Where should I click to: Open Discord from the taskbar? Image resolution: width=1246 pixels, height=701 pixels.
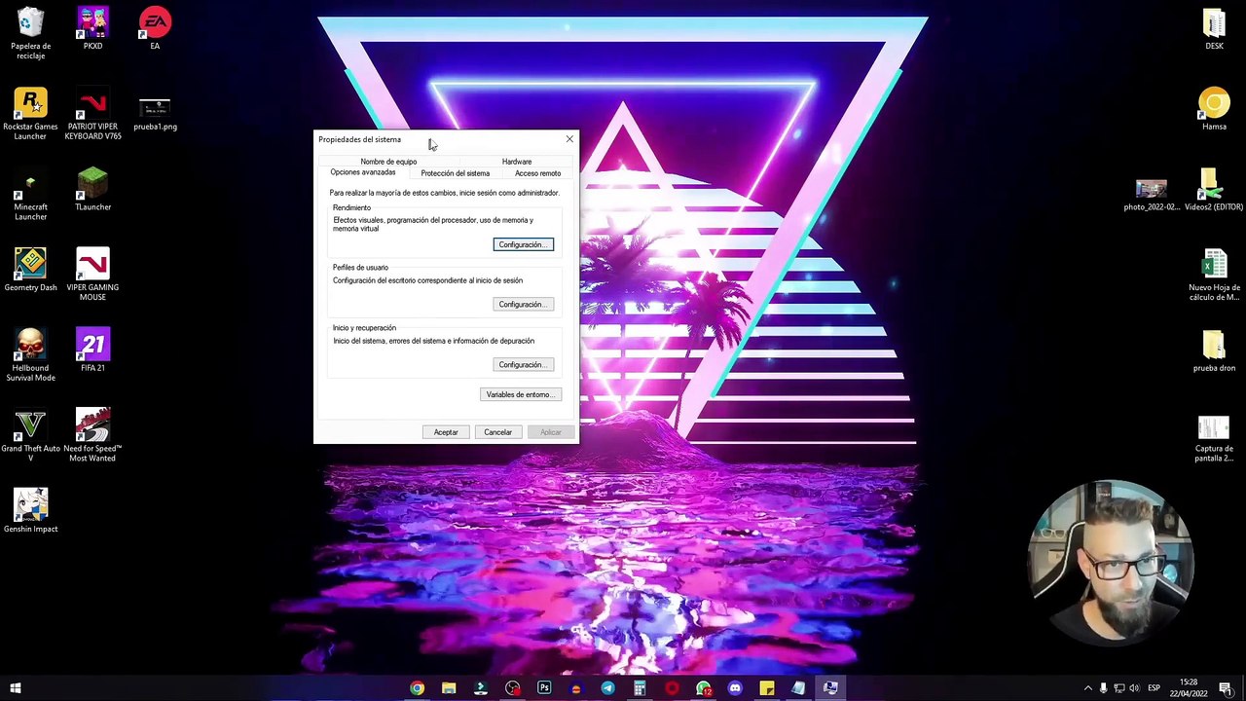[x=735, y=688]
